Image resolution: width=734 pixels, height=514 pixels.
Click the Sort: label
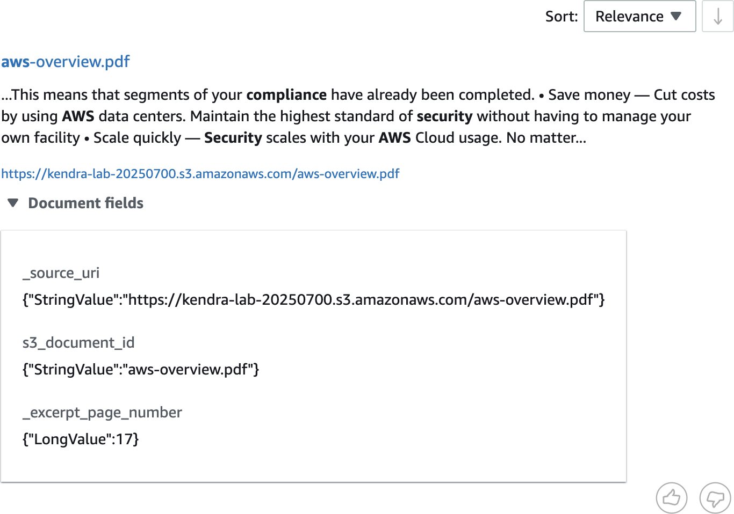point(562,16)
